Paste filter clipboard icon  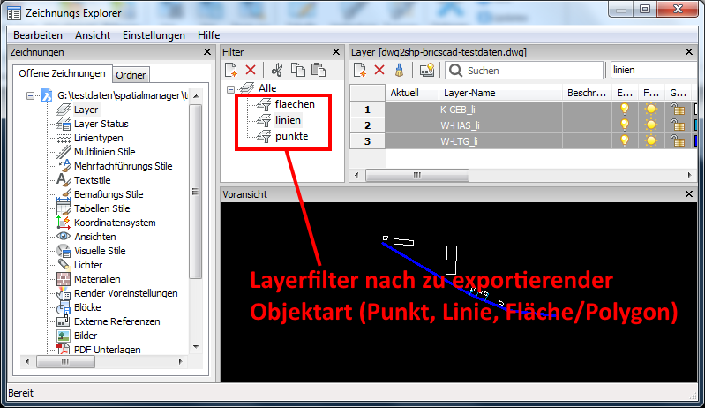(x=319, y=70)
